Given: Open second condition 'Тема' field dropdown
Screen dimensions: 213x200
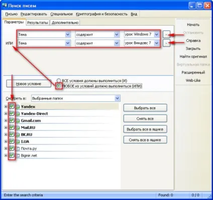Looking at the screenshot, I should pyautogui.click(x=68, y=43).
